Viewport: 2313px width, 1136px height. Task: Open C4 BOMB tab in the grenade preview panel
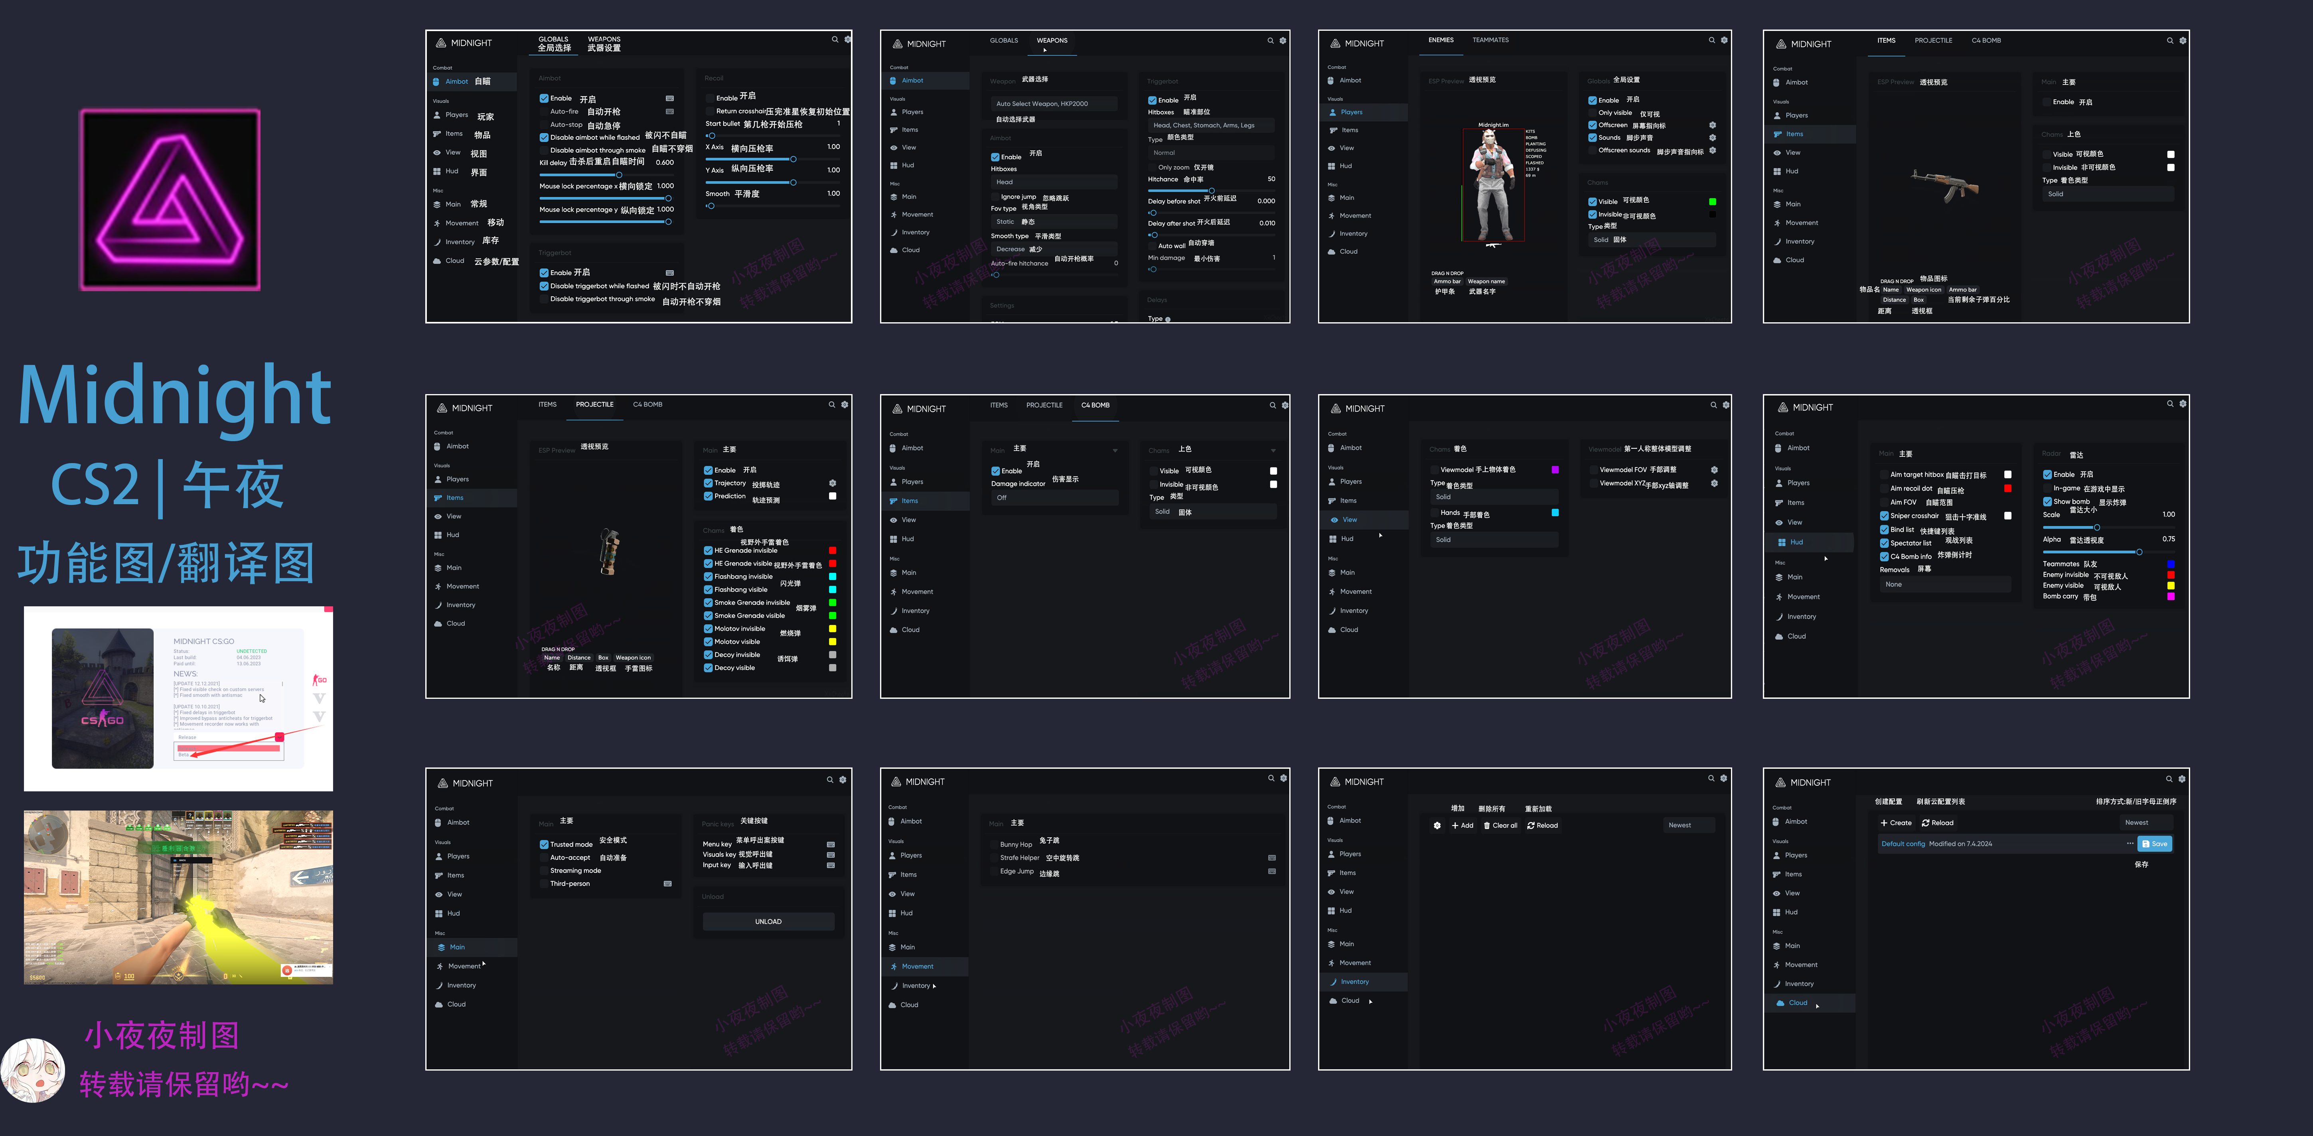tap(647, 404)
